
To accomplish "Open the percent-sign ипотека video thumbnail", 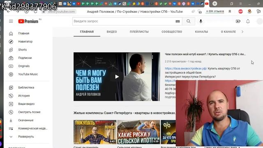I will (168, 132).
